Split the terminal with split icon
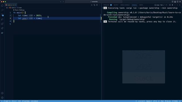 [170, 5]
